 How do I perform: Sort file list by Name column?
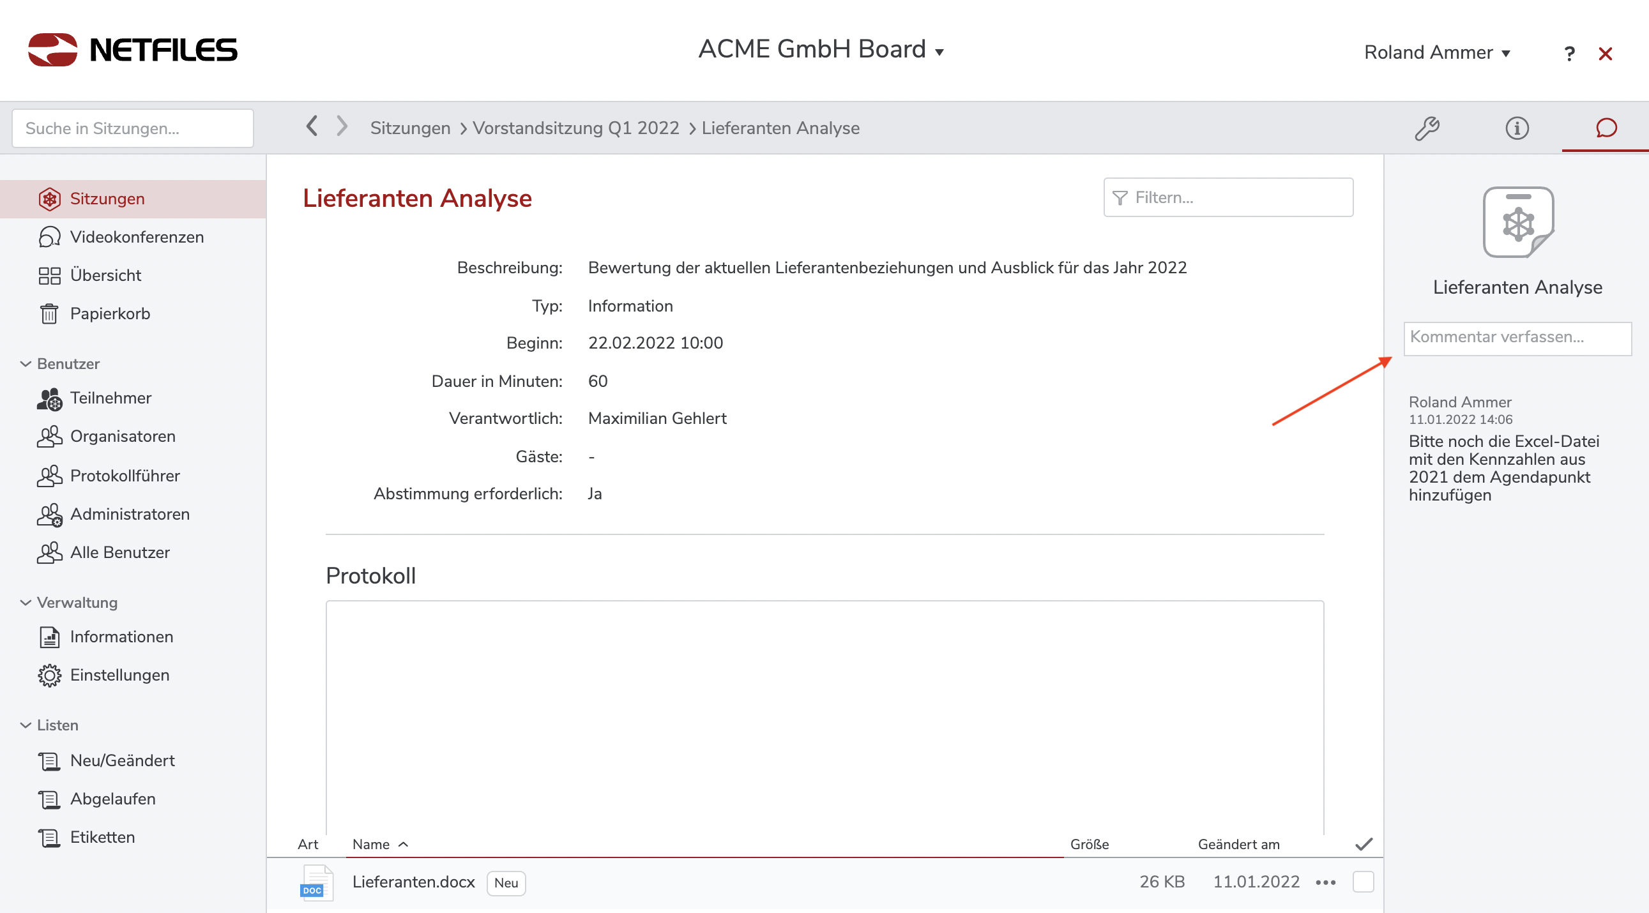coord(371,844)
